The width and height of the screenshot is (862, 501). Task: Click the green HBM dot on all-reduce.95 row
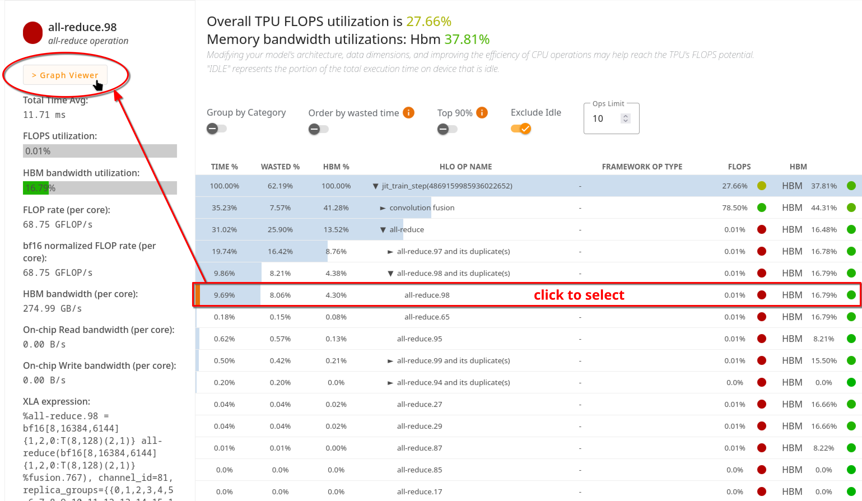pyautogui.click(x=852, y=339)
